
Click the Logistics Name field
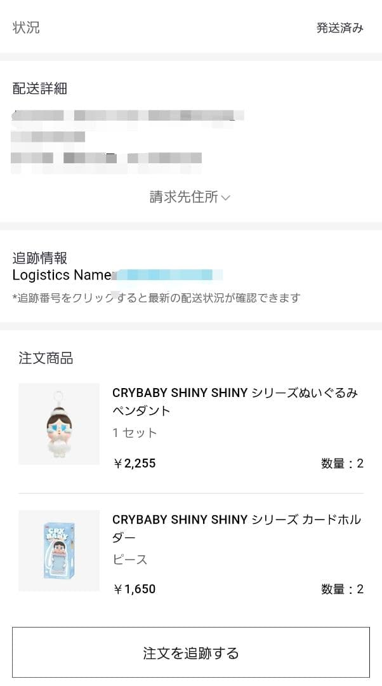pos(62,275)
